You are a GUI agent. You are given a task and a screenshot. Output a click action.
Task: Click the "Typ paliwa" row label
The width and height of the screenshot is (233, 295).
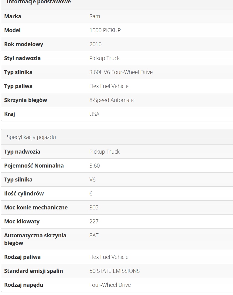pyautogui.click(x=18, y=86)
